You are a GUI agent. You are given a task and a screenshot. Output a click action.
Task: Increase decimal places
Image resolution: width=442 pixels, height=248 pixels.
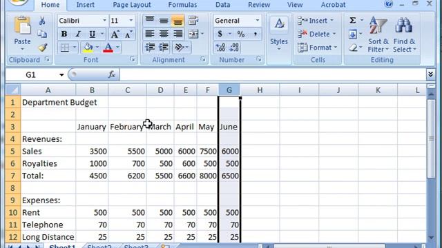point(220,48)
